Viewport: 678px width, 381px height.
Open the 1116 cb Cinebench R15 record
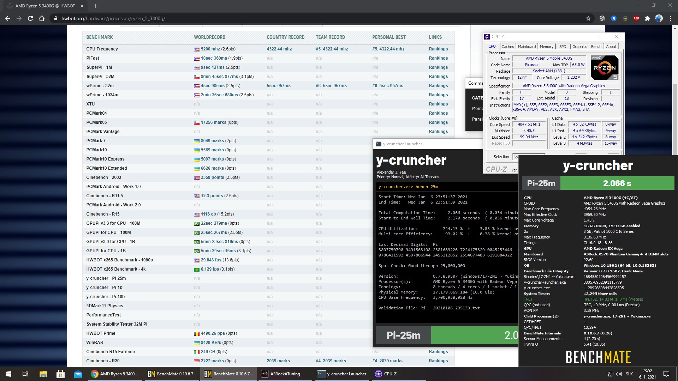coord(208,214)
